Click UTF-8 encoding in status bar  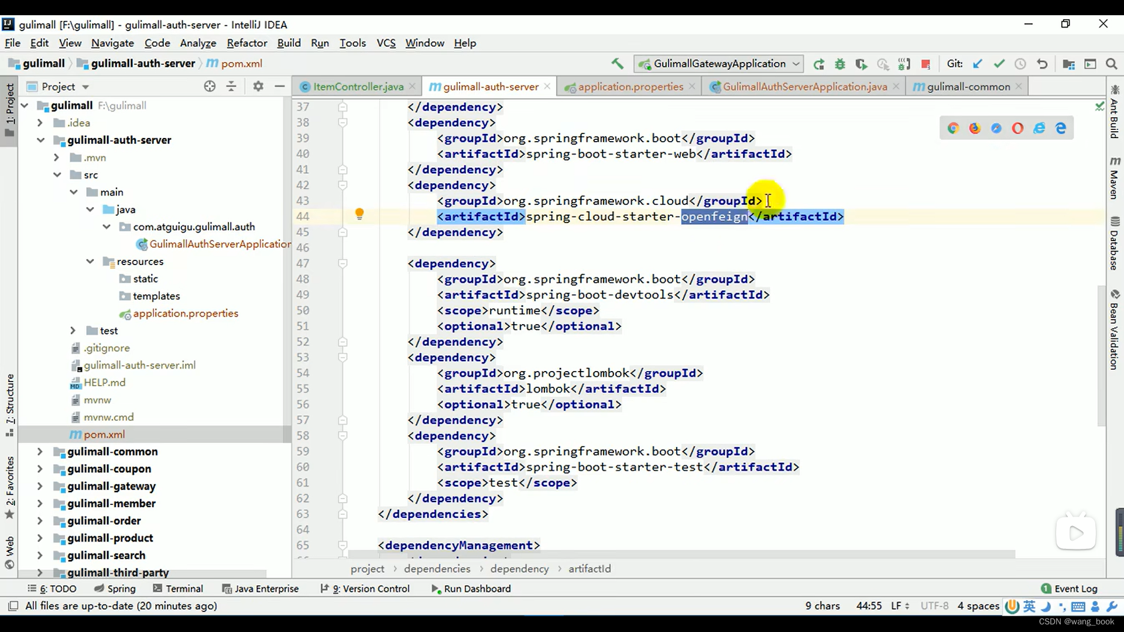coord(934,606)
